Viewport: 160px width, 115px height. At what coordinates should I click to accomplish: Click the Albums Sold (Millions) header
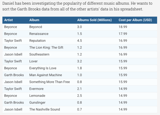click(x=94, y=20)
